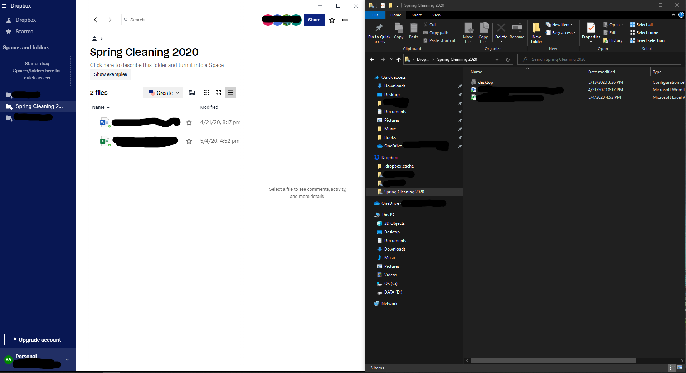Create a New folder using the ribbon icon

[x=536, y=32]
